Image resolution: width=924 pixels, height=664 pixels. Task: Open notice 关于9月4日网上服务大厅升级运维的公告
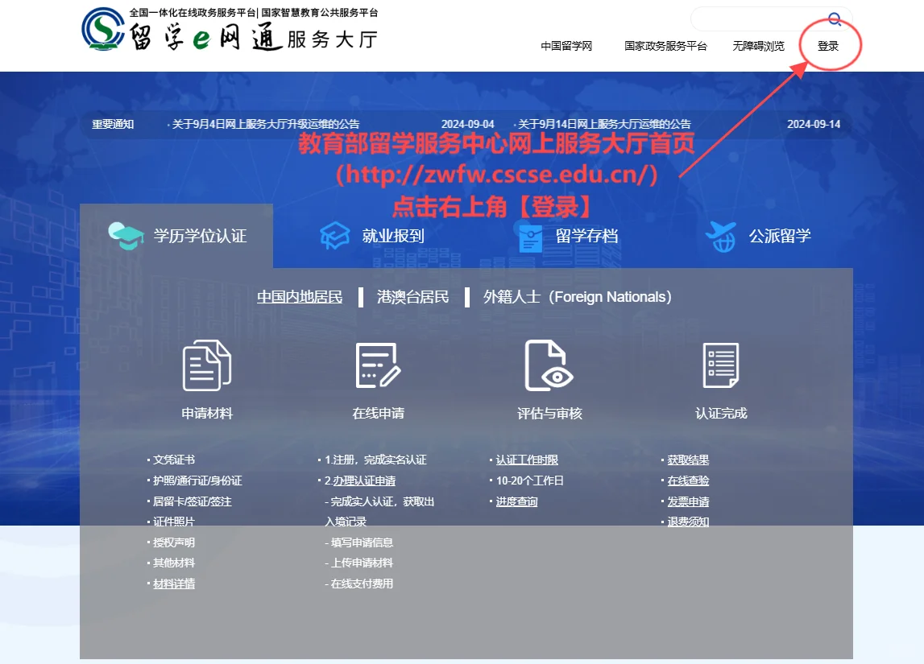[x=265, y=124]
